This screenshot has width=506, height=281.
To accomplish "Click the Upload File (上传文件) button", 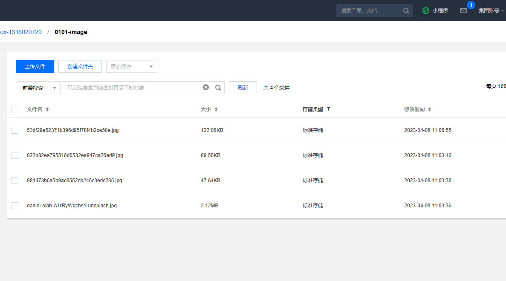I will click(x=35, y=66).
